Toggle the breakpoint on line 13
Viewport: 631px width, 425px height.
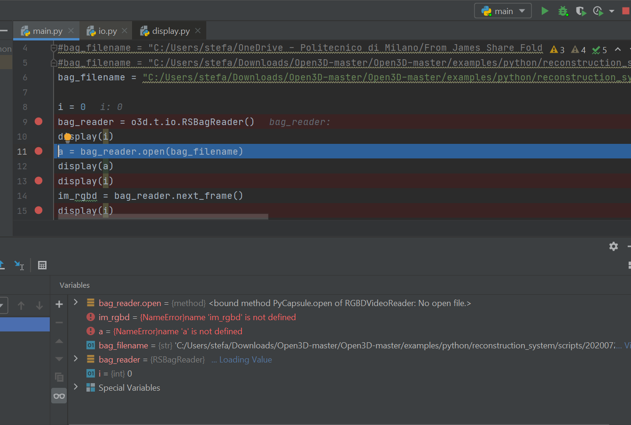point(39,181)
